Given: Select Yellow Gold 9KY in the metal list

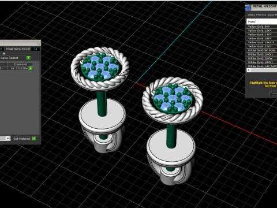Looking at the screenshot, I should (261, 27).
